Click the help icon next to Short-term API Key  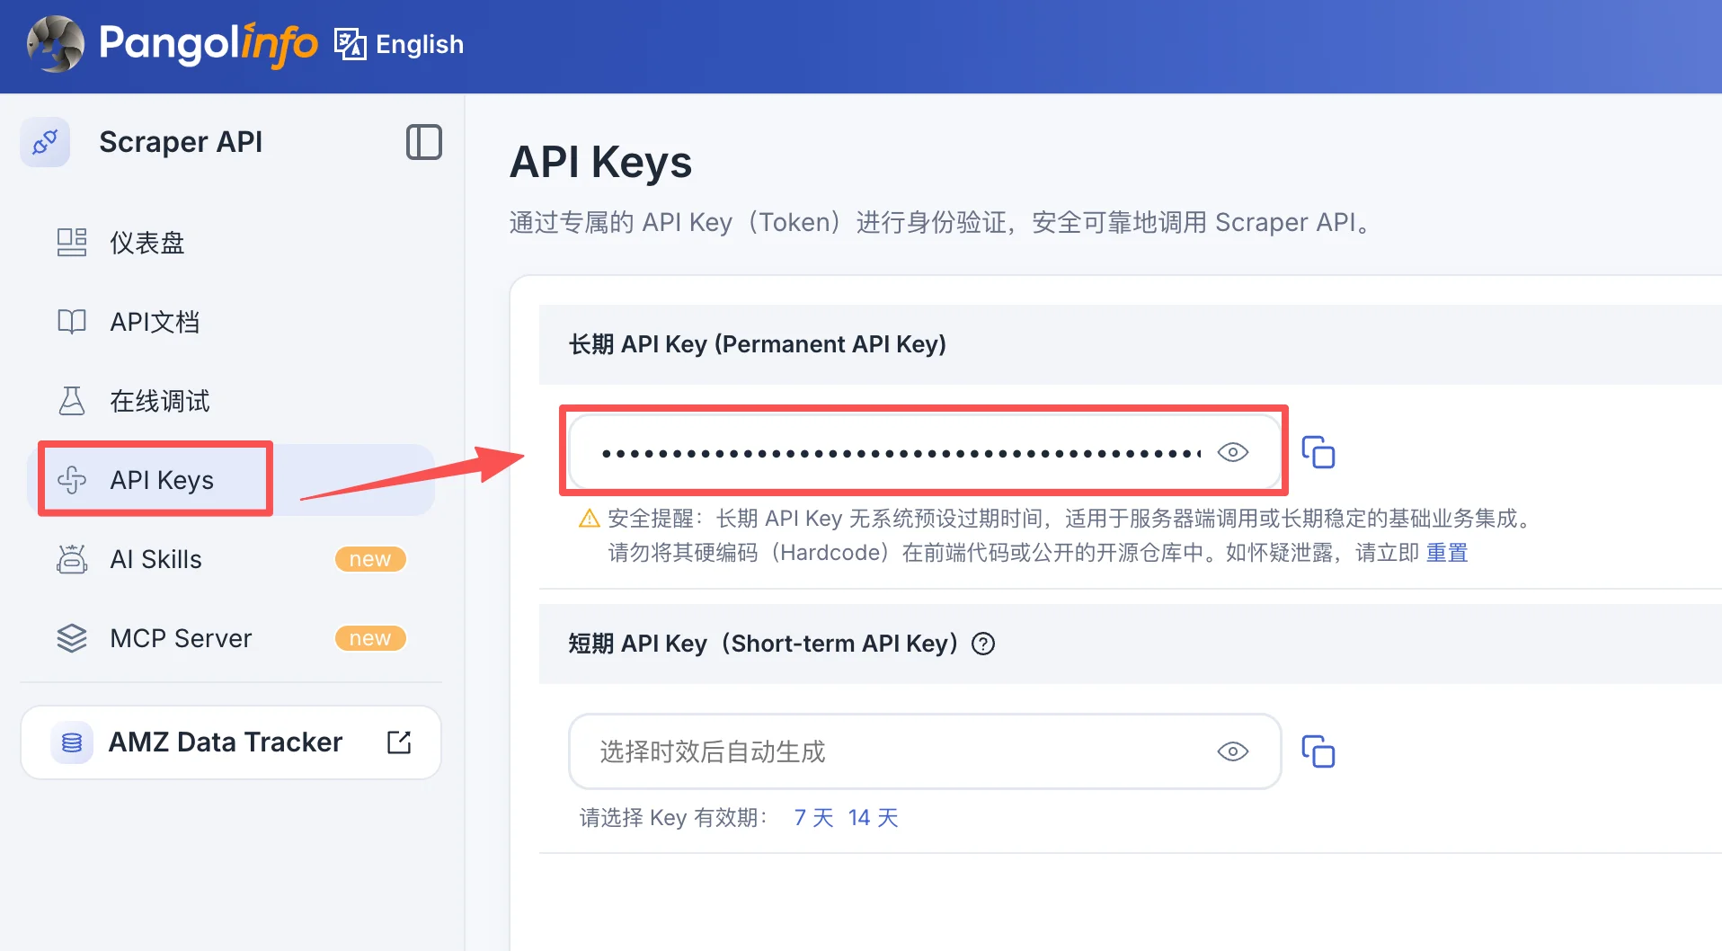pos(984,644)
